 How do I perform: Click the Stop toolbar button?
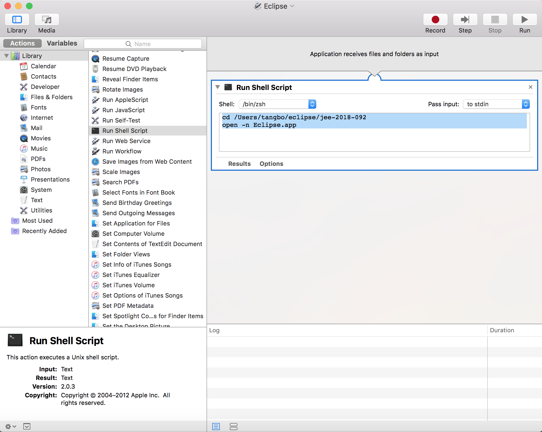495,20
